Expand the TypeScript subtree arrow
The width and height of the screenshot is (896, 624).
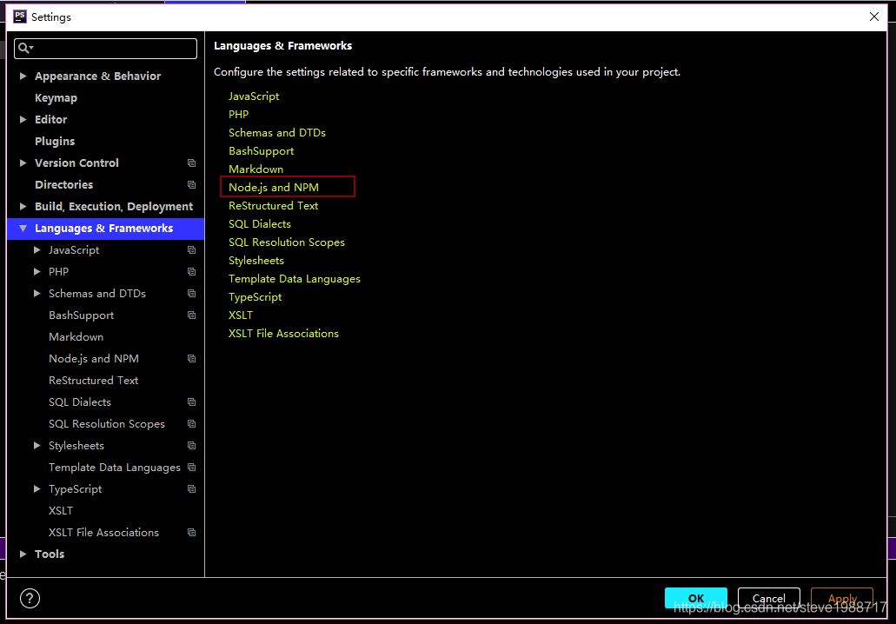[x=37, y=488]
